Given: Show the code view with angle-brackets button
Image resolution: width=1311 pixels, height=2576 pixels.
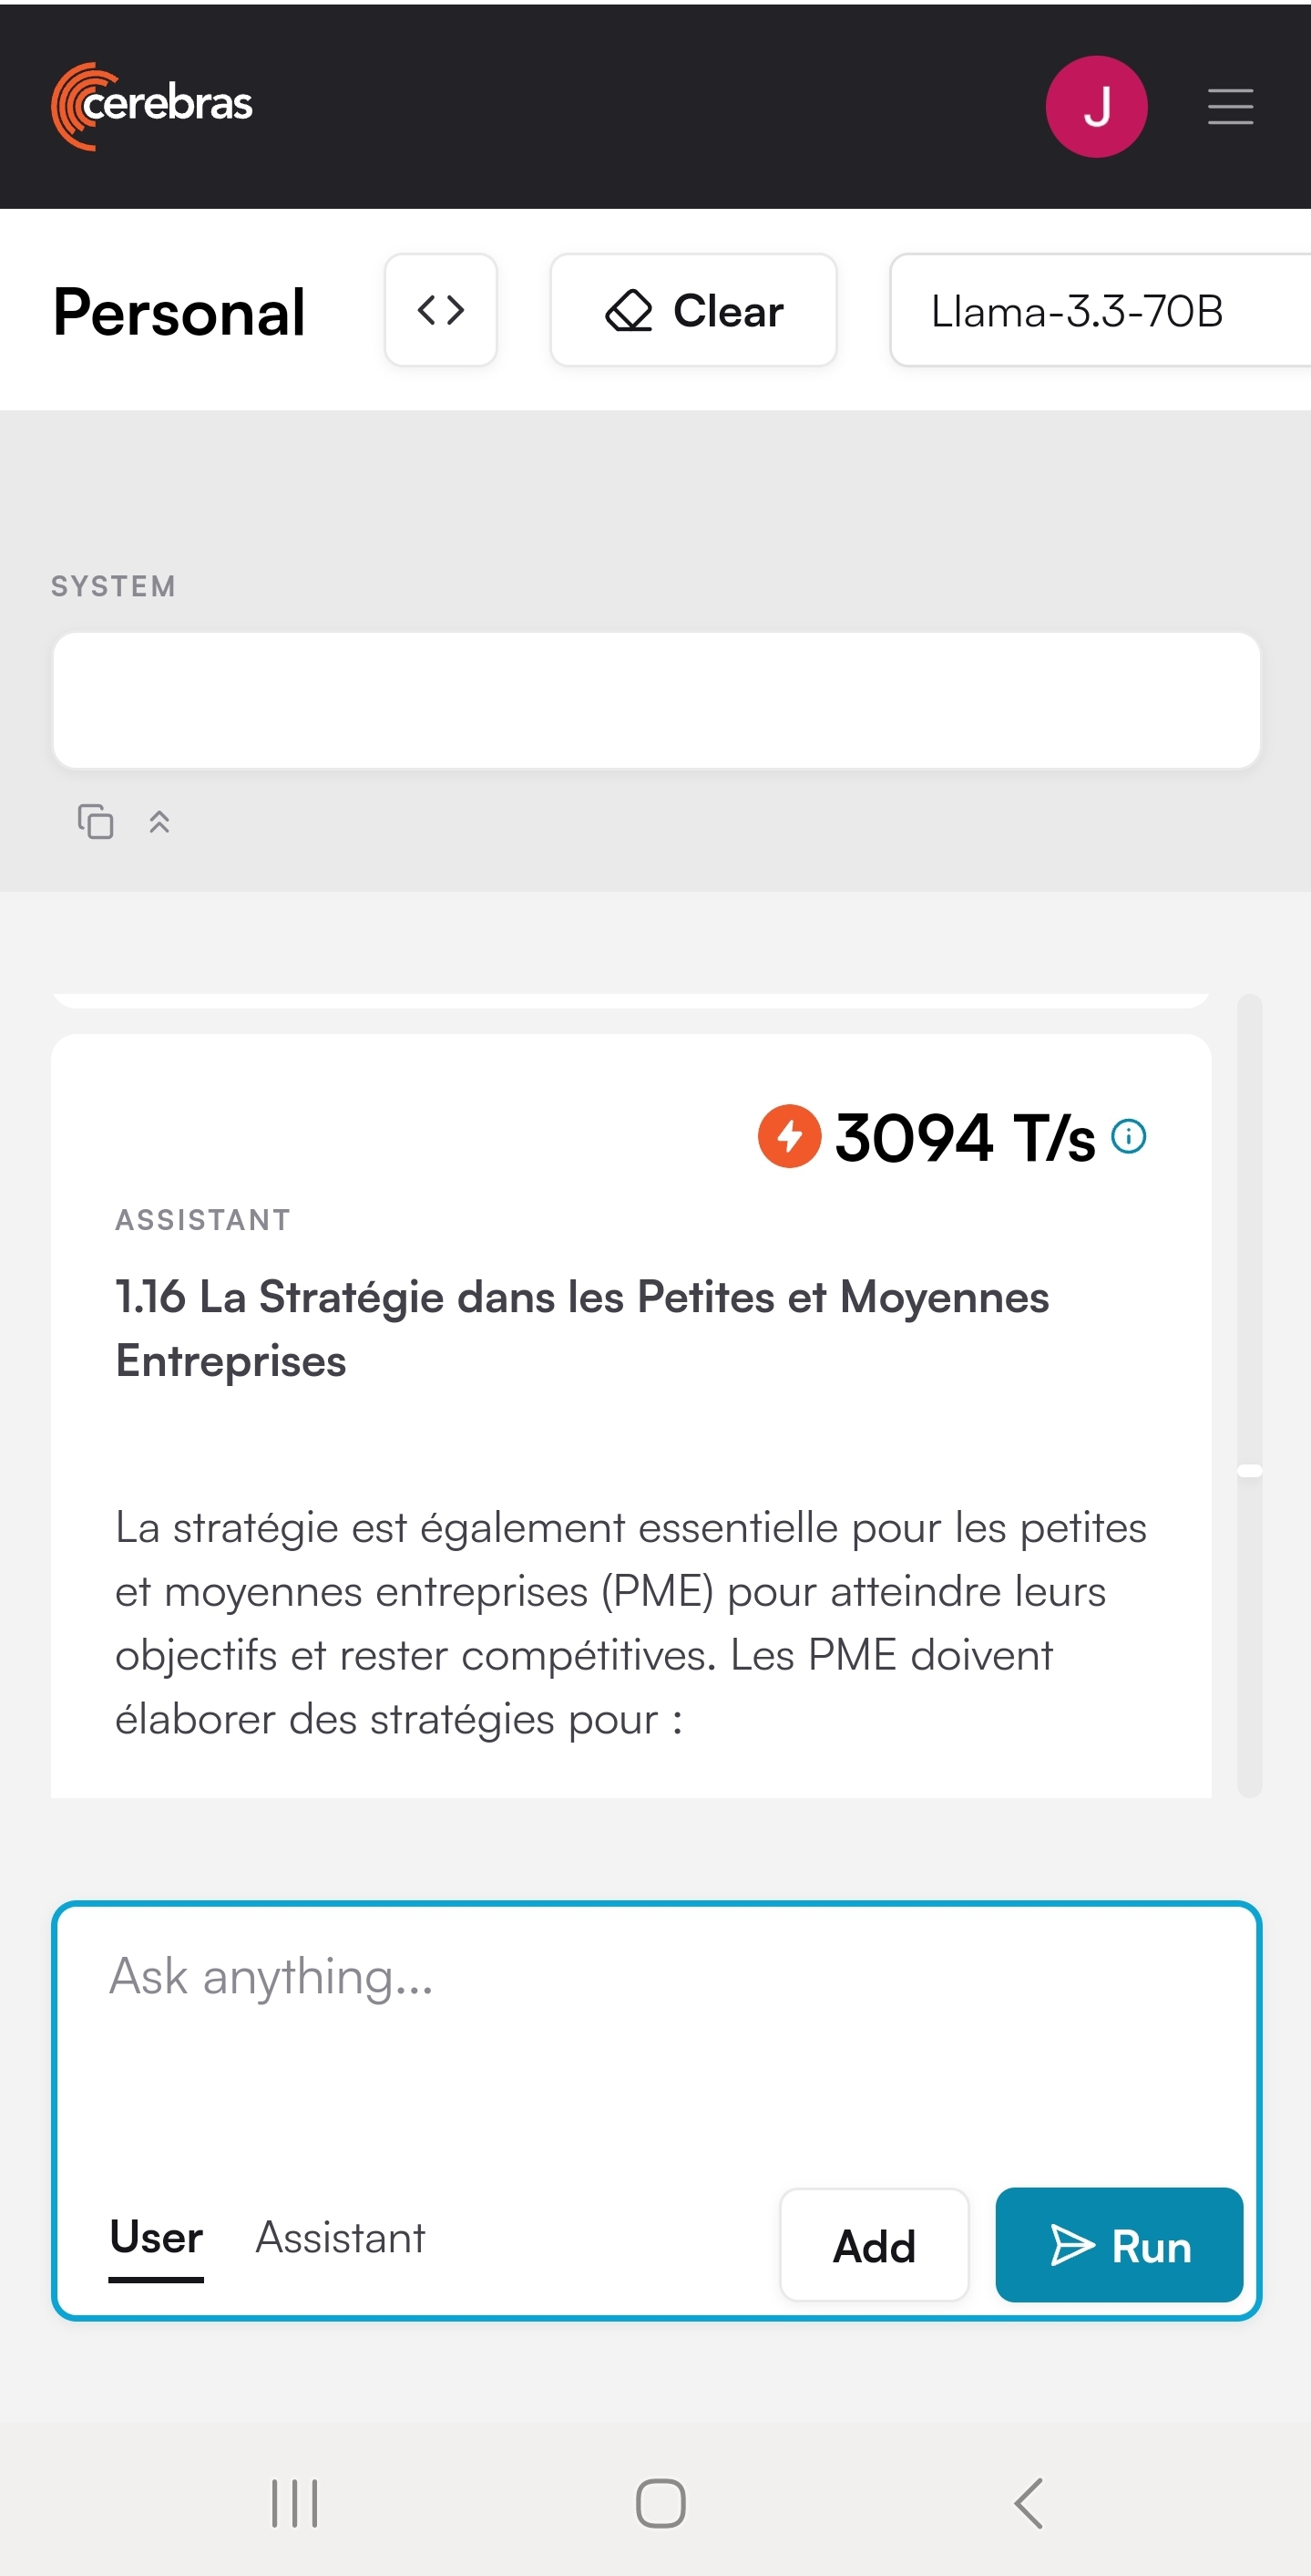Looking at the screenshot, I should [441, 310].
